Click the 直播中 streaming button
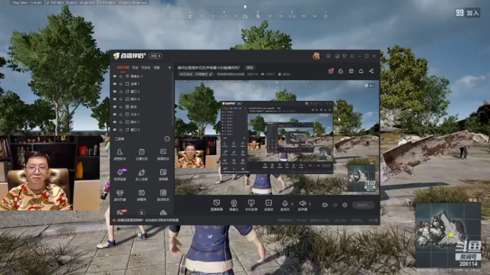Screen dimensions: 490x275 pyautogui.click(x=363, y=205)
